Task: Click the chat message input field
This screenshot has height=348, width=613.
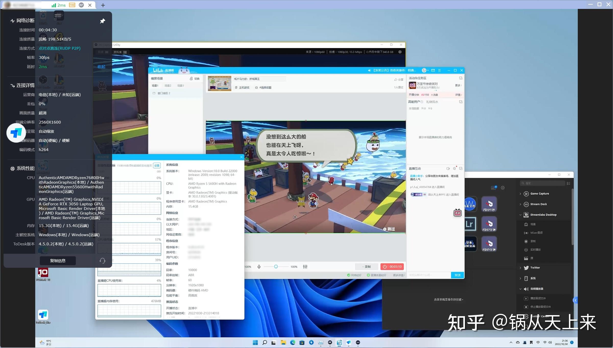Action: pos(429,275)
